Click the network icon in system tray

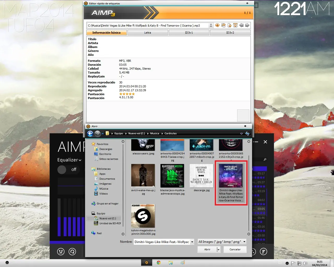[x=299, y=263]
